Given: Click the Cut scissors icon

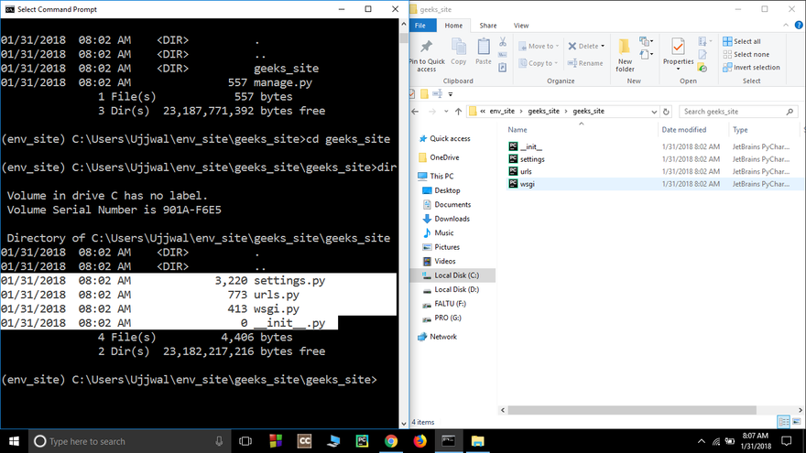Looking at the screenshot, I should [x=503, y=42].
